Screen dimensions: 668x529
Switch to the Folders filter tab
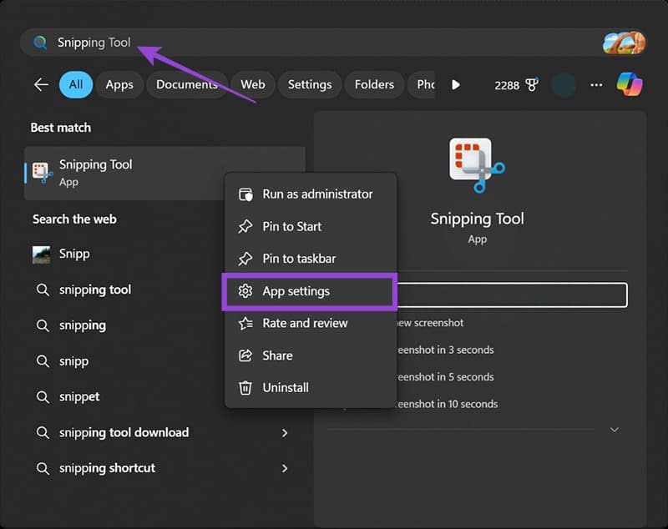tap(374, 85)
